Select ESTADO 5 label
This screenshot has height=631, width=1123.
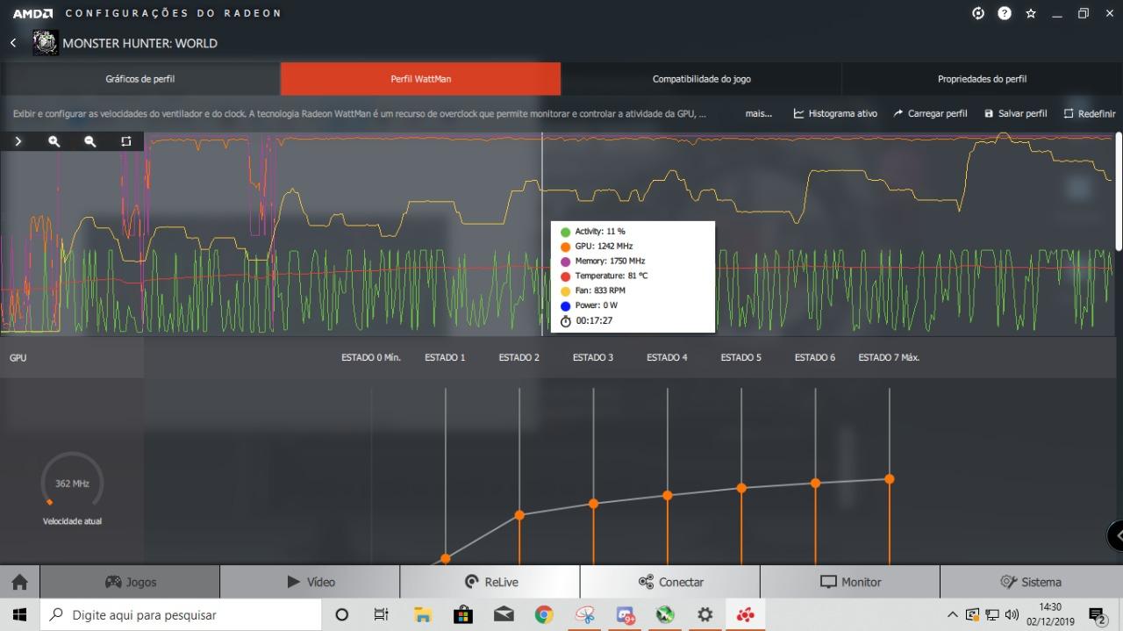tap(741, 357)
